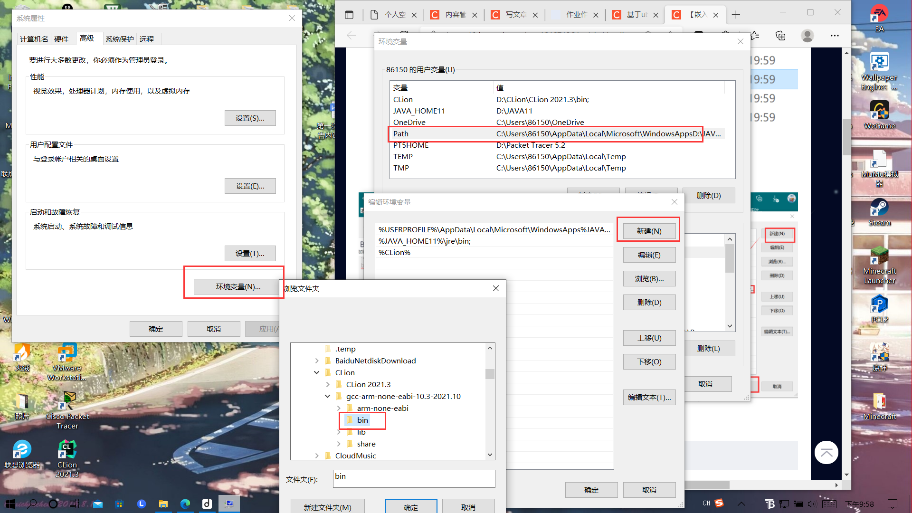This screenshot has height=513, width=912.
Task: Click the browse folder tree scrollbar down arrow
Action: (490, 455)
